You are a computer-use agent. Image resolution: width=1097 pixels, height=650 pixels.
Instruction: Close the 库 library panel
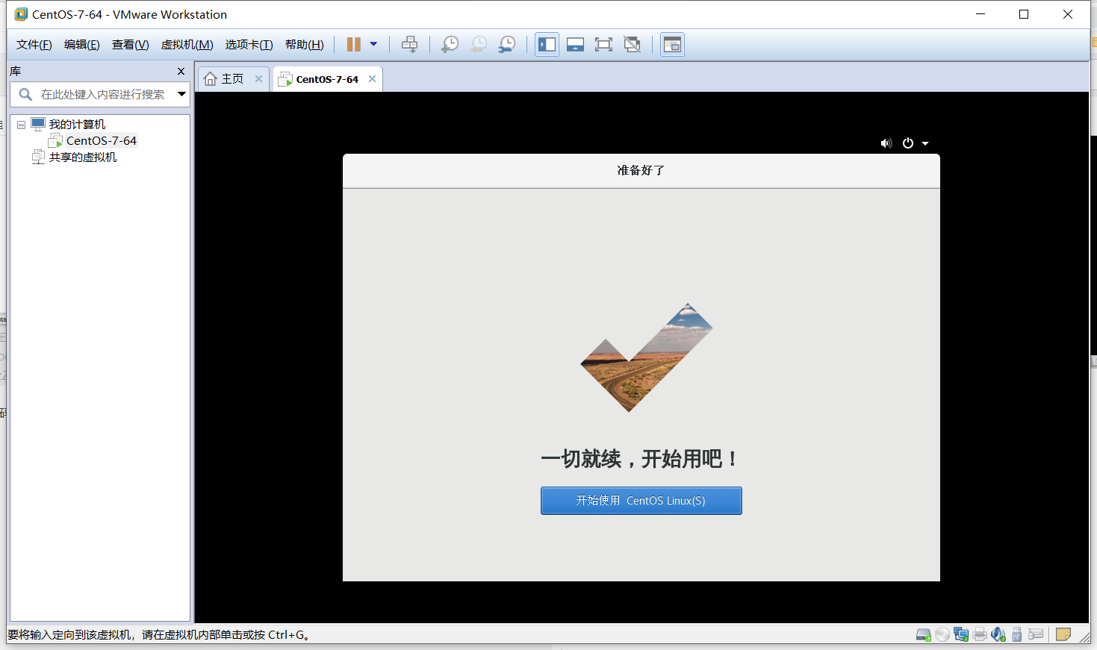tap(181, 72)
